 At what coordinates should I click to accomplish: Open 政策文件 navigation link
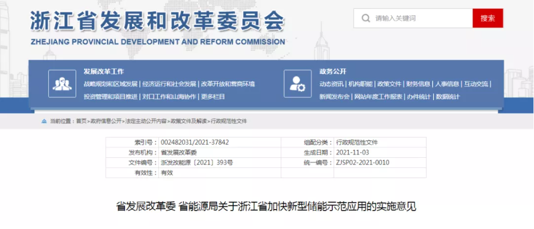pyautogui.click(x=389, y=84)
